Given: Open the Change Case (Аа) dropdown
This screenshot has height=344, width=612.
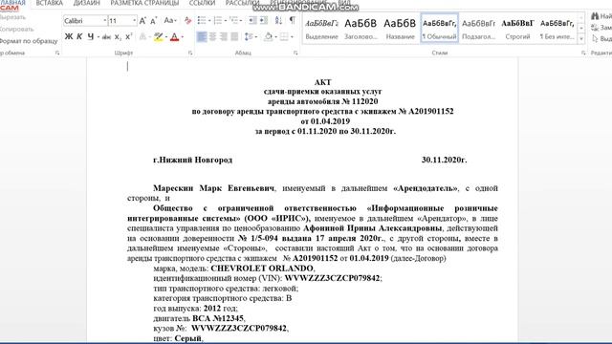Looking at the screenshot, I should (x=170, y=21).
